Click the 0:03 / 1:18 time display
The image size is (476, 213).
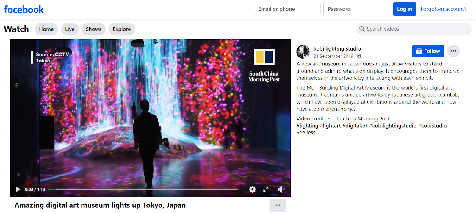(x=35, y=189)
